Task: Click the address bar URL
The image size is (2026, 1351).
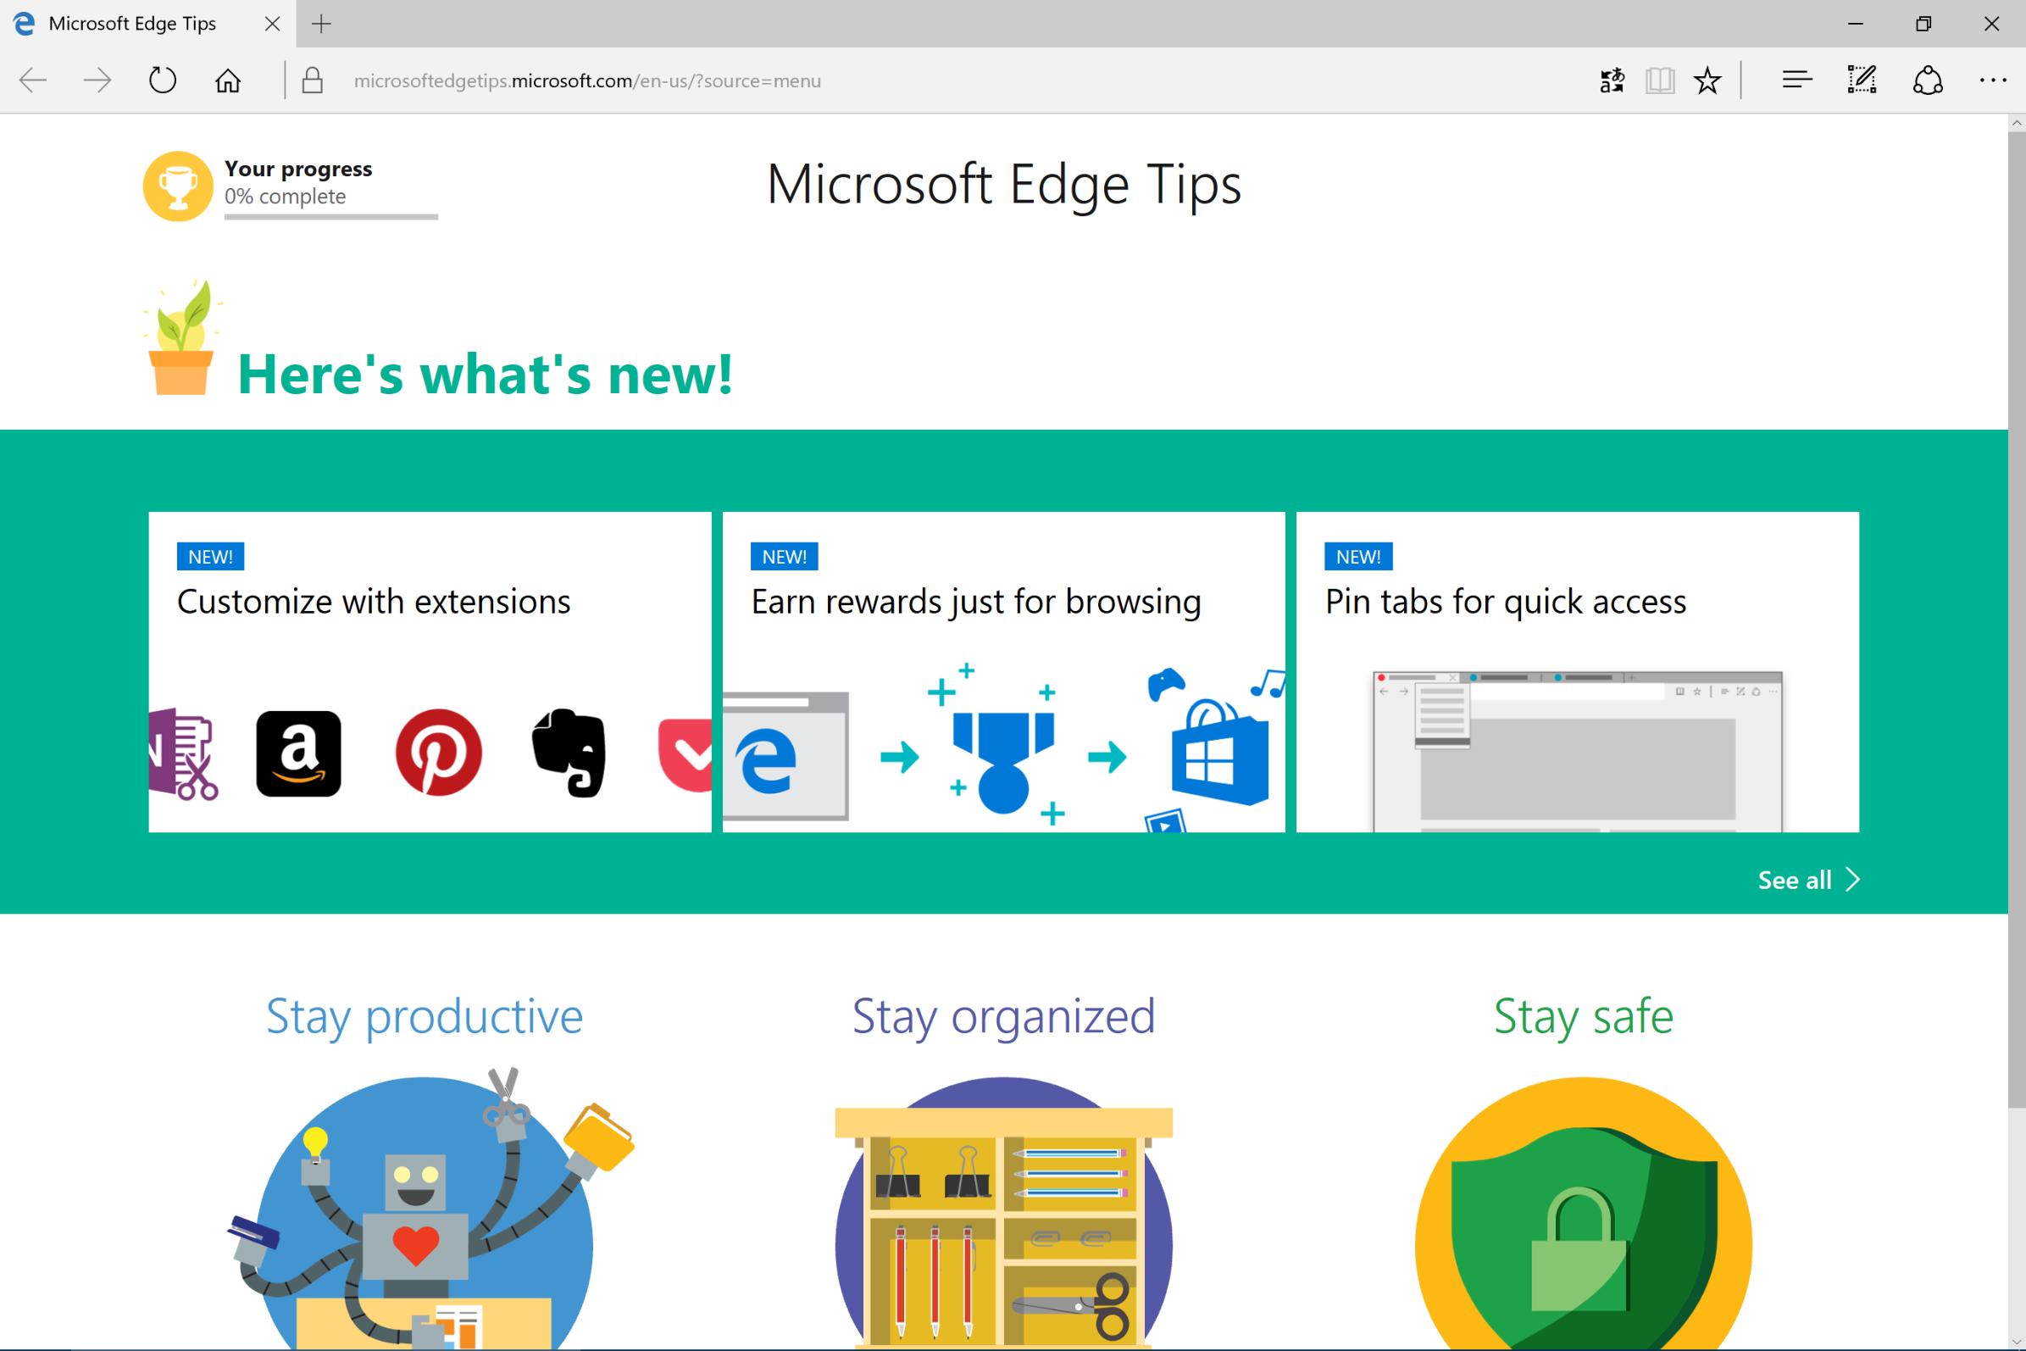Action: (586, 81)
